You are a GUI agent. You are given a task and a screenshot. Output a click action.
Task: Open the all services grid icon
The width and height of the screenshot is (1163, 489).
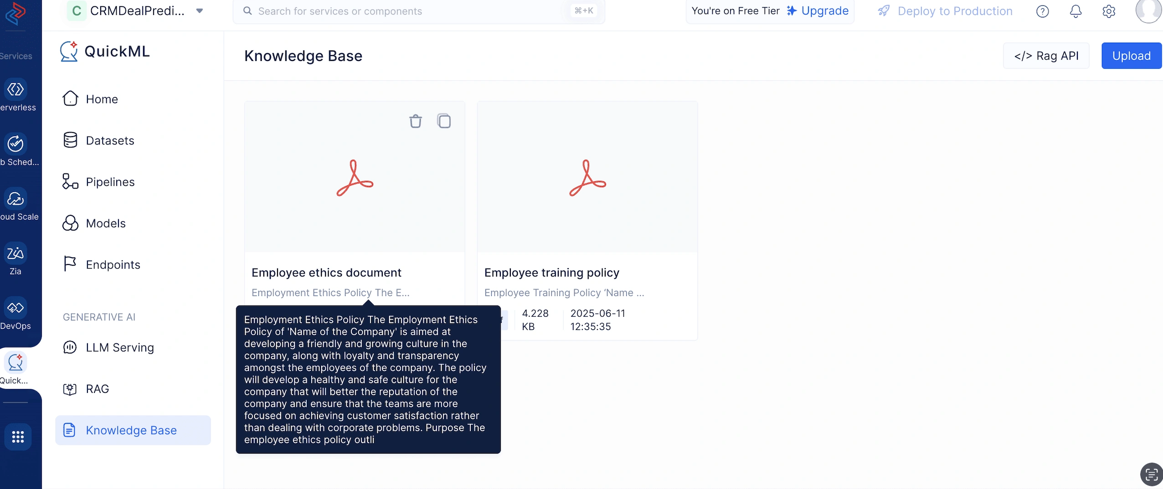tap(18, 437)
